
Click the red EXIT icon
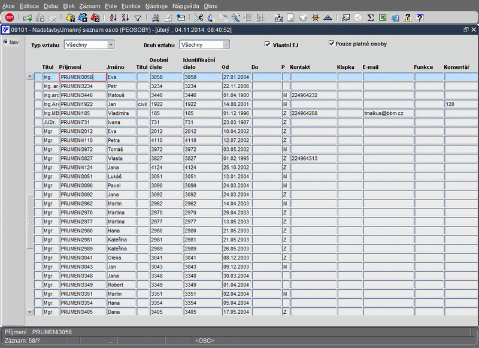(x=10, y=17)
